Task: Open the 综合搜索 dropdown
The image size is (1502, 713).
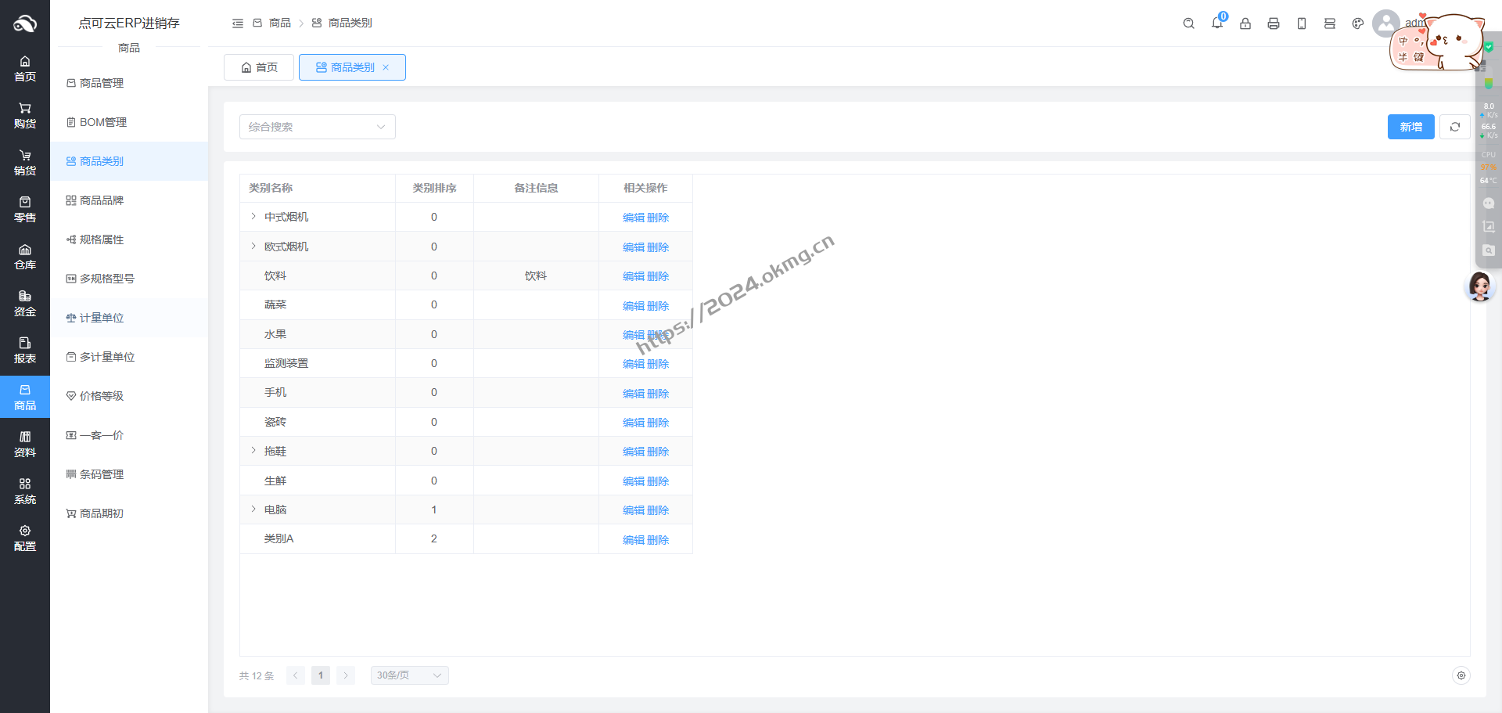Action: pos(317,127)
